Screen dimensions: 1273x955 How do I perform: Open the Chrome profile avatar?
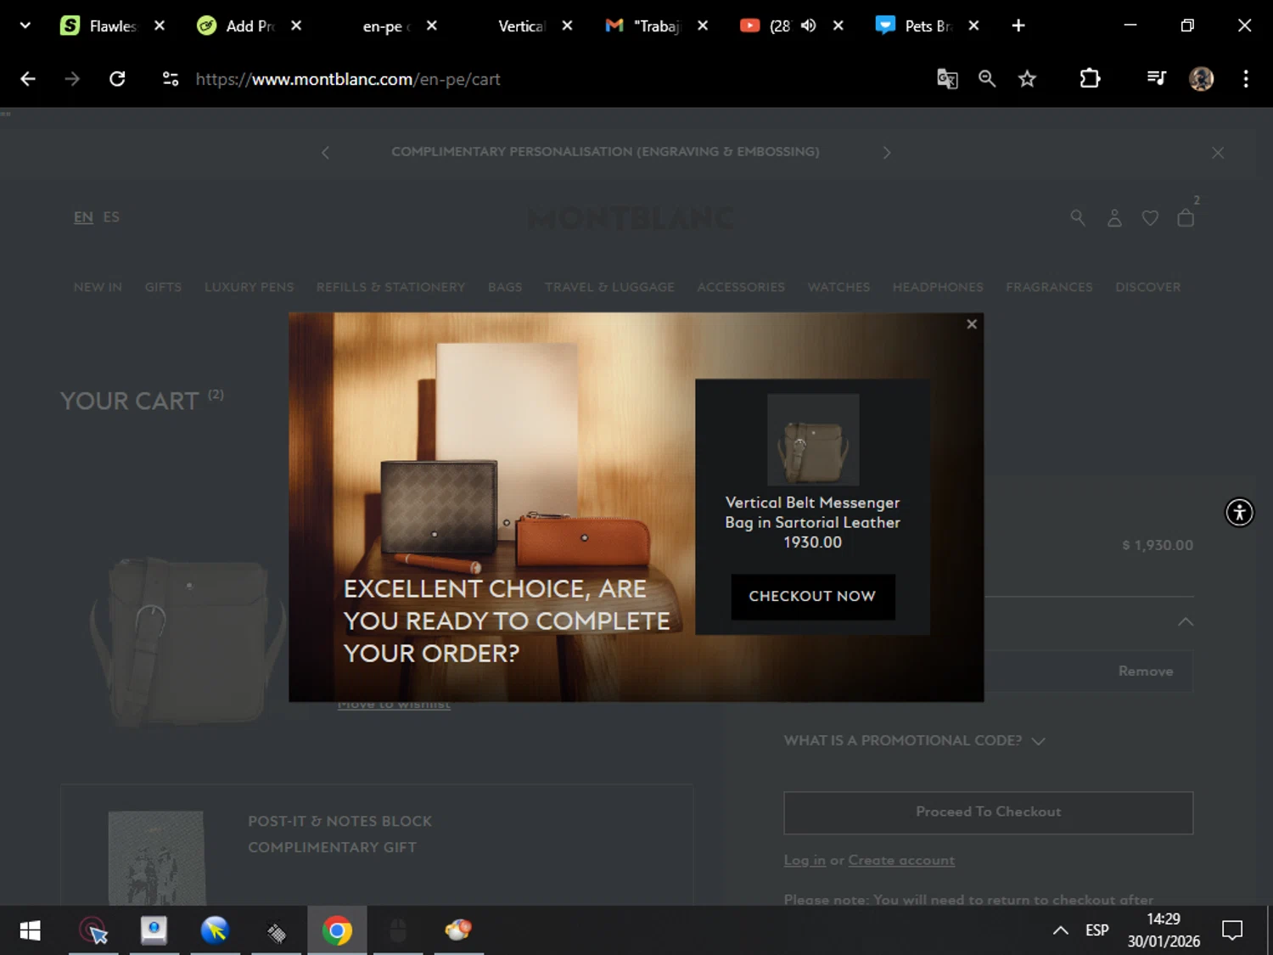pos(1201,79)
